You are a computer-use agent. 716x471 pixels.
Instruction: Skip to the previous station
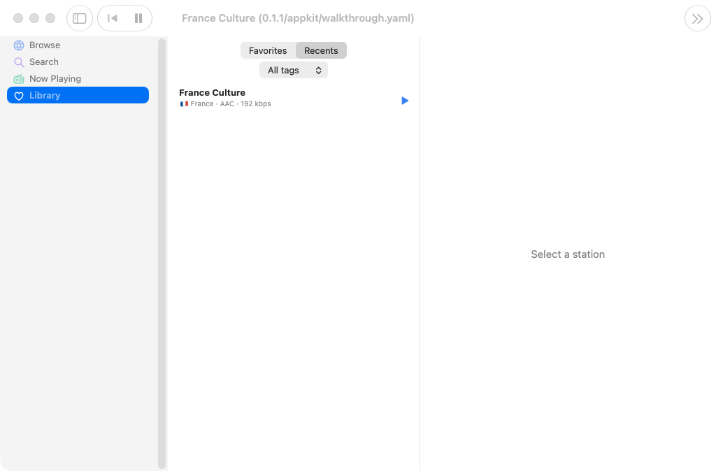(113, 18)
